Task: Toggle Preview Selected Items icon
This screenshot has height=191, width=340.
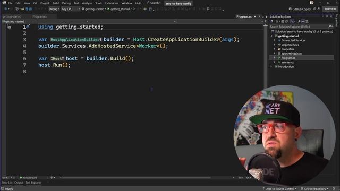Action: click(x=303, y=21)
